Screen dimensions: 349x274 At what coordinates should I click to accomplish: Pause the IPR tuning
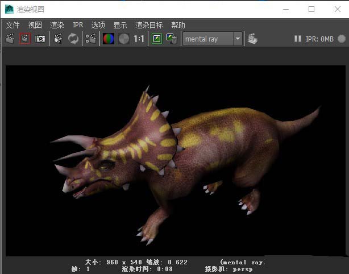(298, 39)
